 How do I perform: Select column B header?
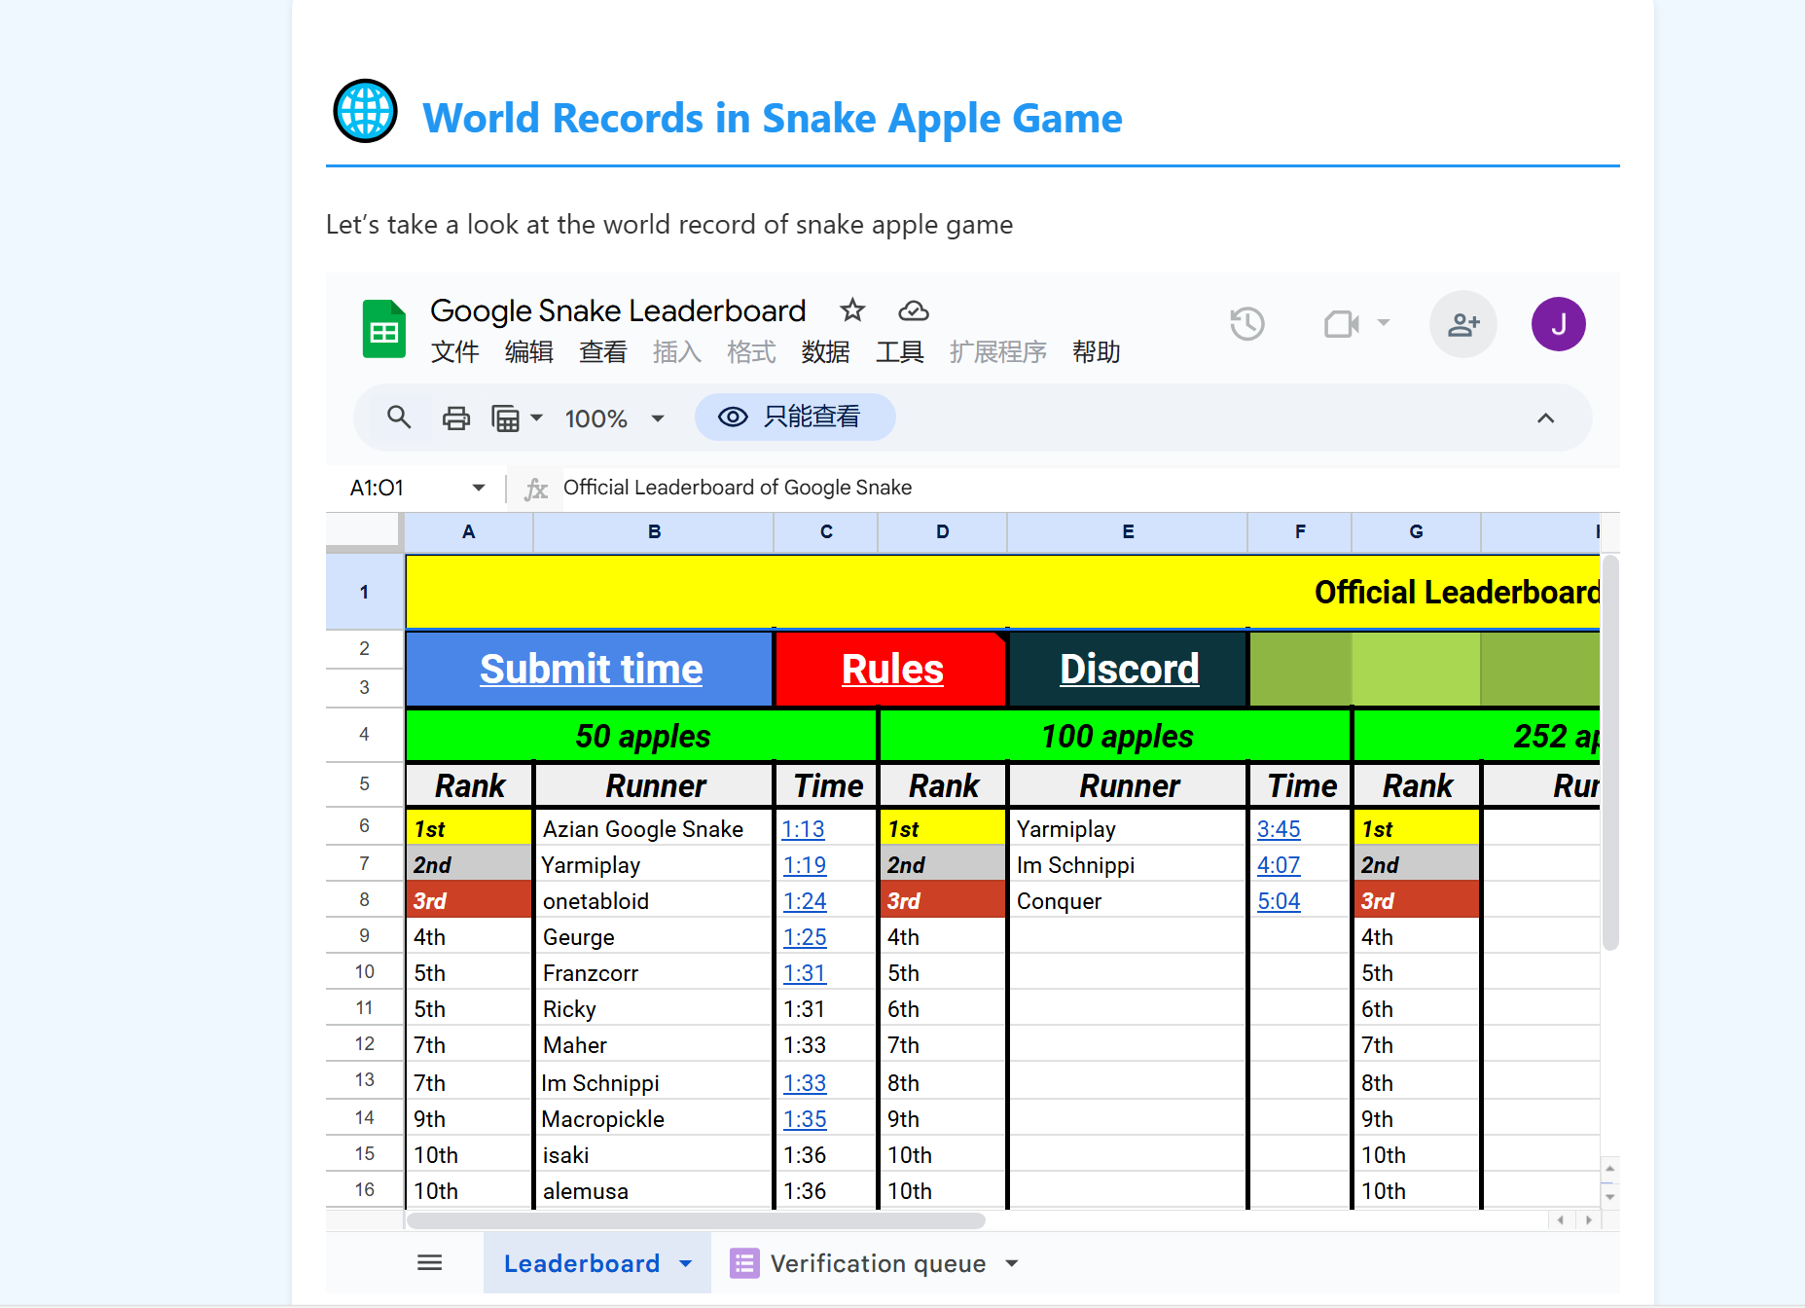(654, 532)
